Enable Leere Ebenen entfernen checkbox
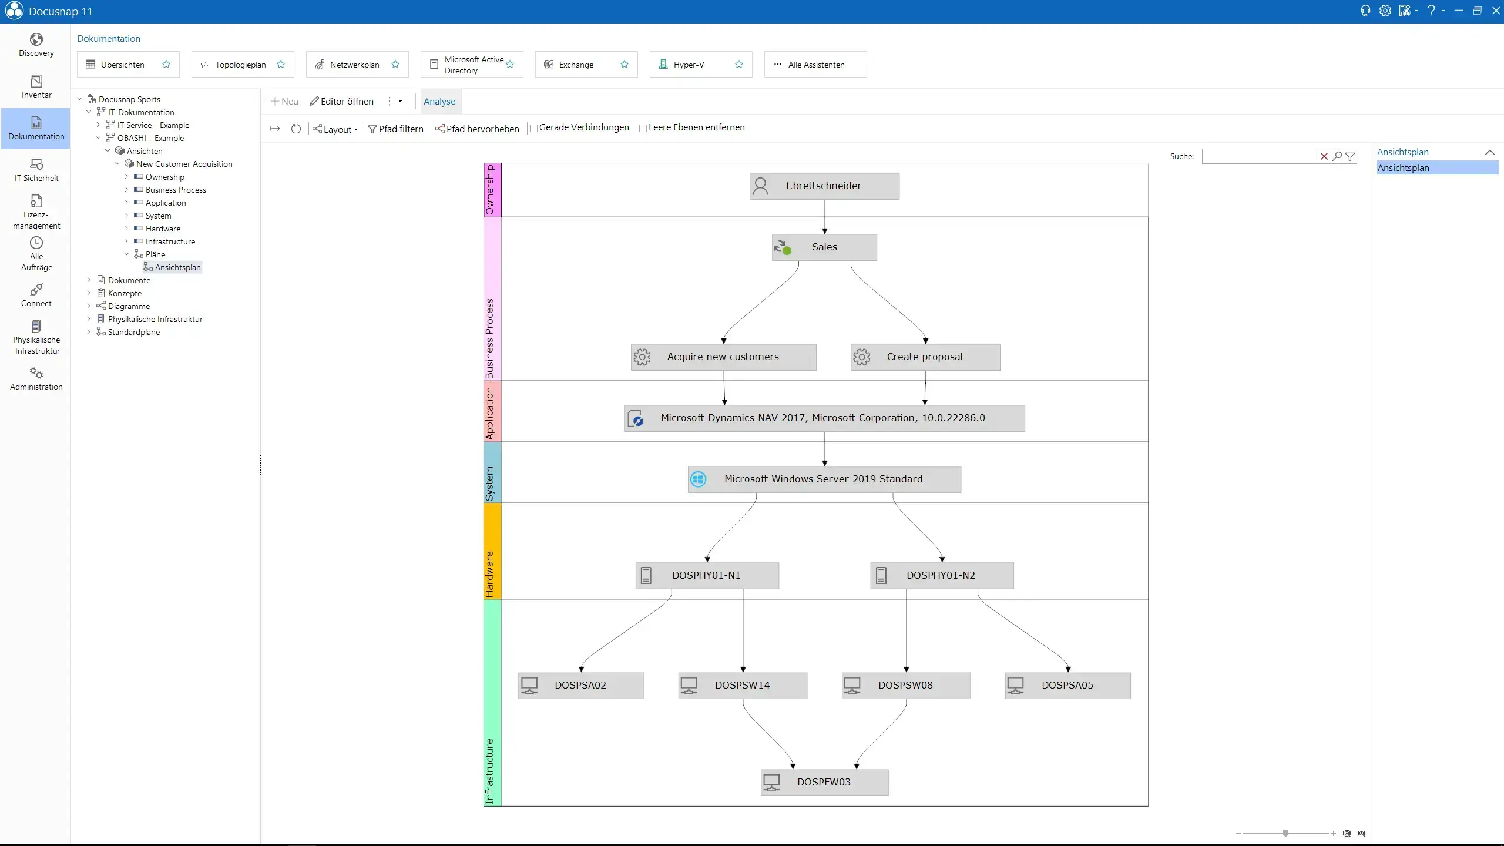 pyautogui.click(x=643, y=128)
